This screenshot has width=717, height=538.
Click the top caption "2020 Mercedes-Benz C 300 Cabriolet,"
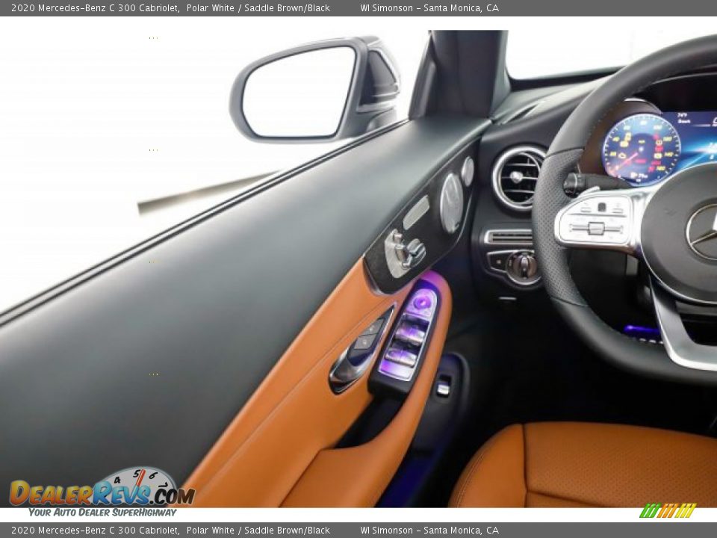(95, 7)
